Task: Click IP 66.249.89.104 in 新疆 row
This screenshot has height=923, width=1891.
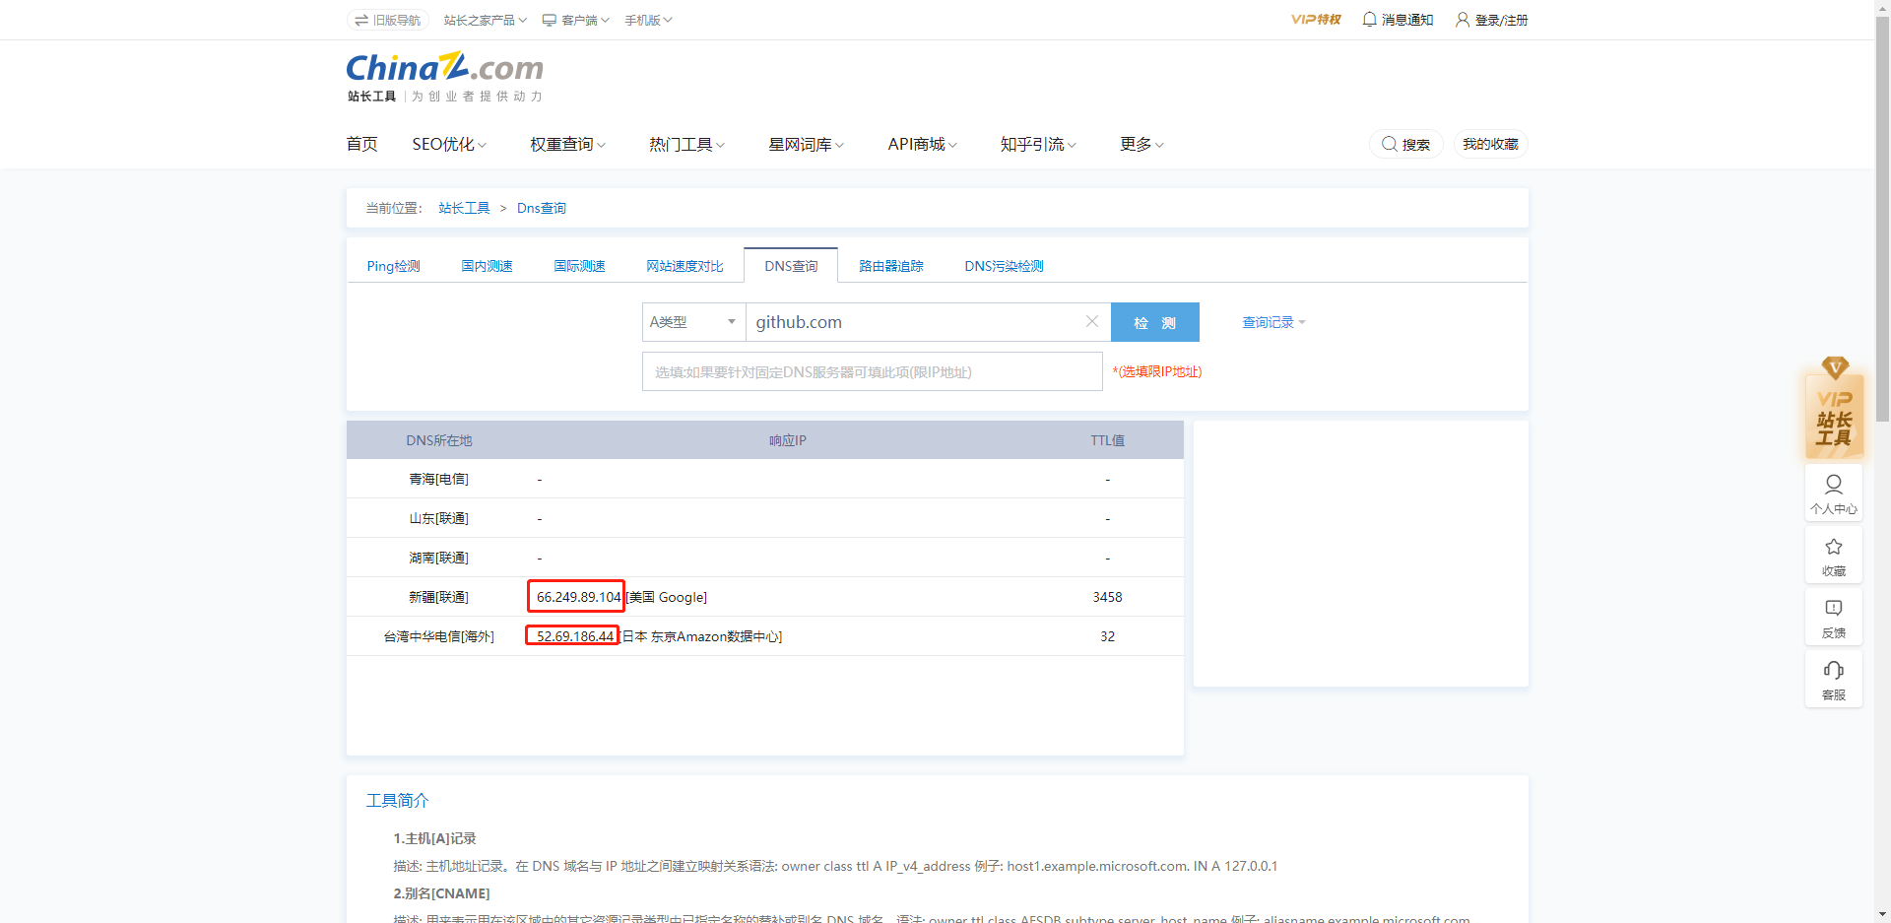Action: point(578,597)
